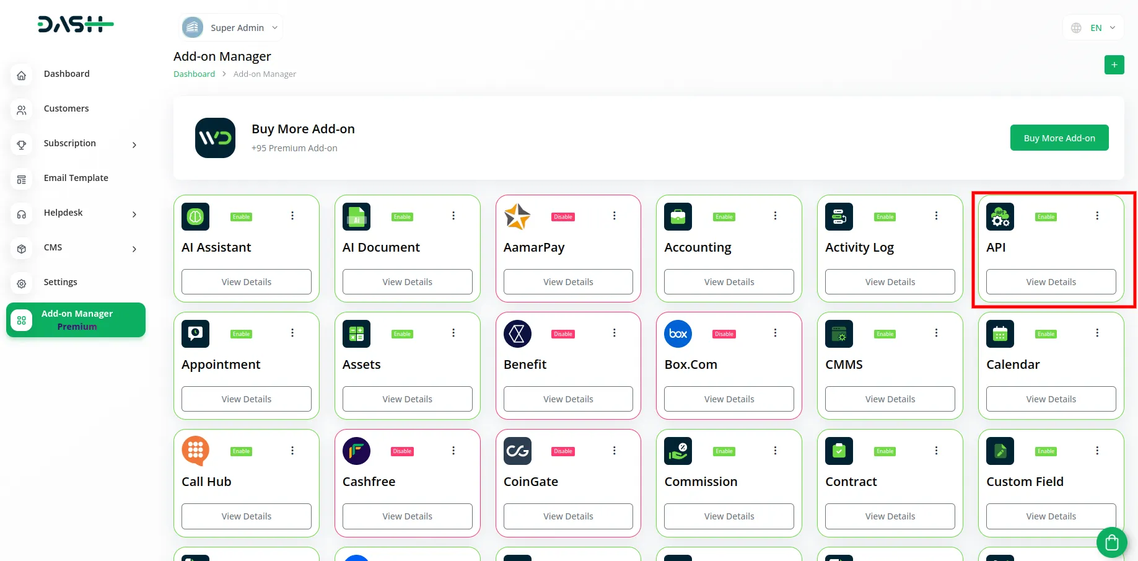
Task: Click the Benefit add-on icon
Action: [x=517, y=334]
